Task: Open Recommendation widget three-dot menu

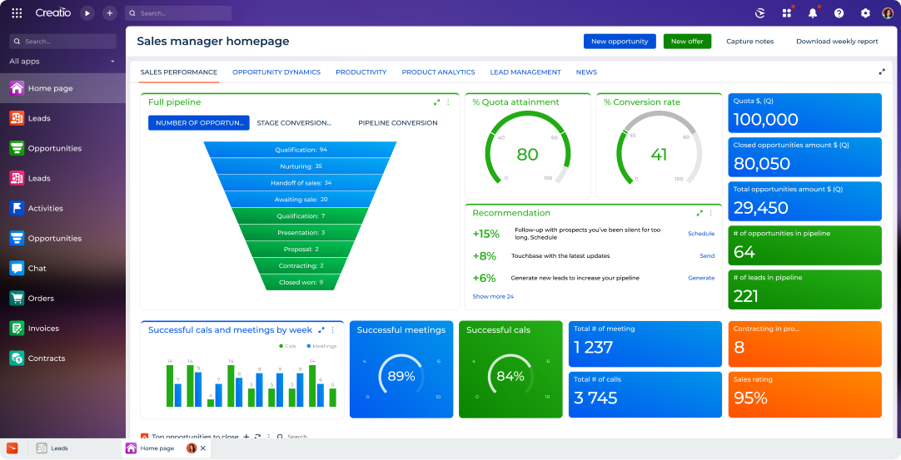Action: point(710,213)
